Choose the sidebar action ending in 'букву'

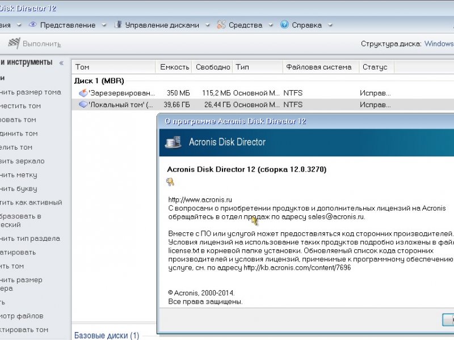pos(19,189)
